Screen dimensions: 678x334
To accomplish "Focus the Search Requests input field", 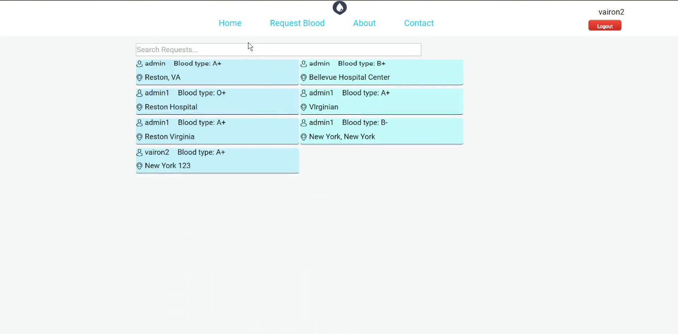I will tap(278, 49).
